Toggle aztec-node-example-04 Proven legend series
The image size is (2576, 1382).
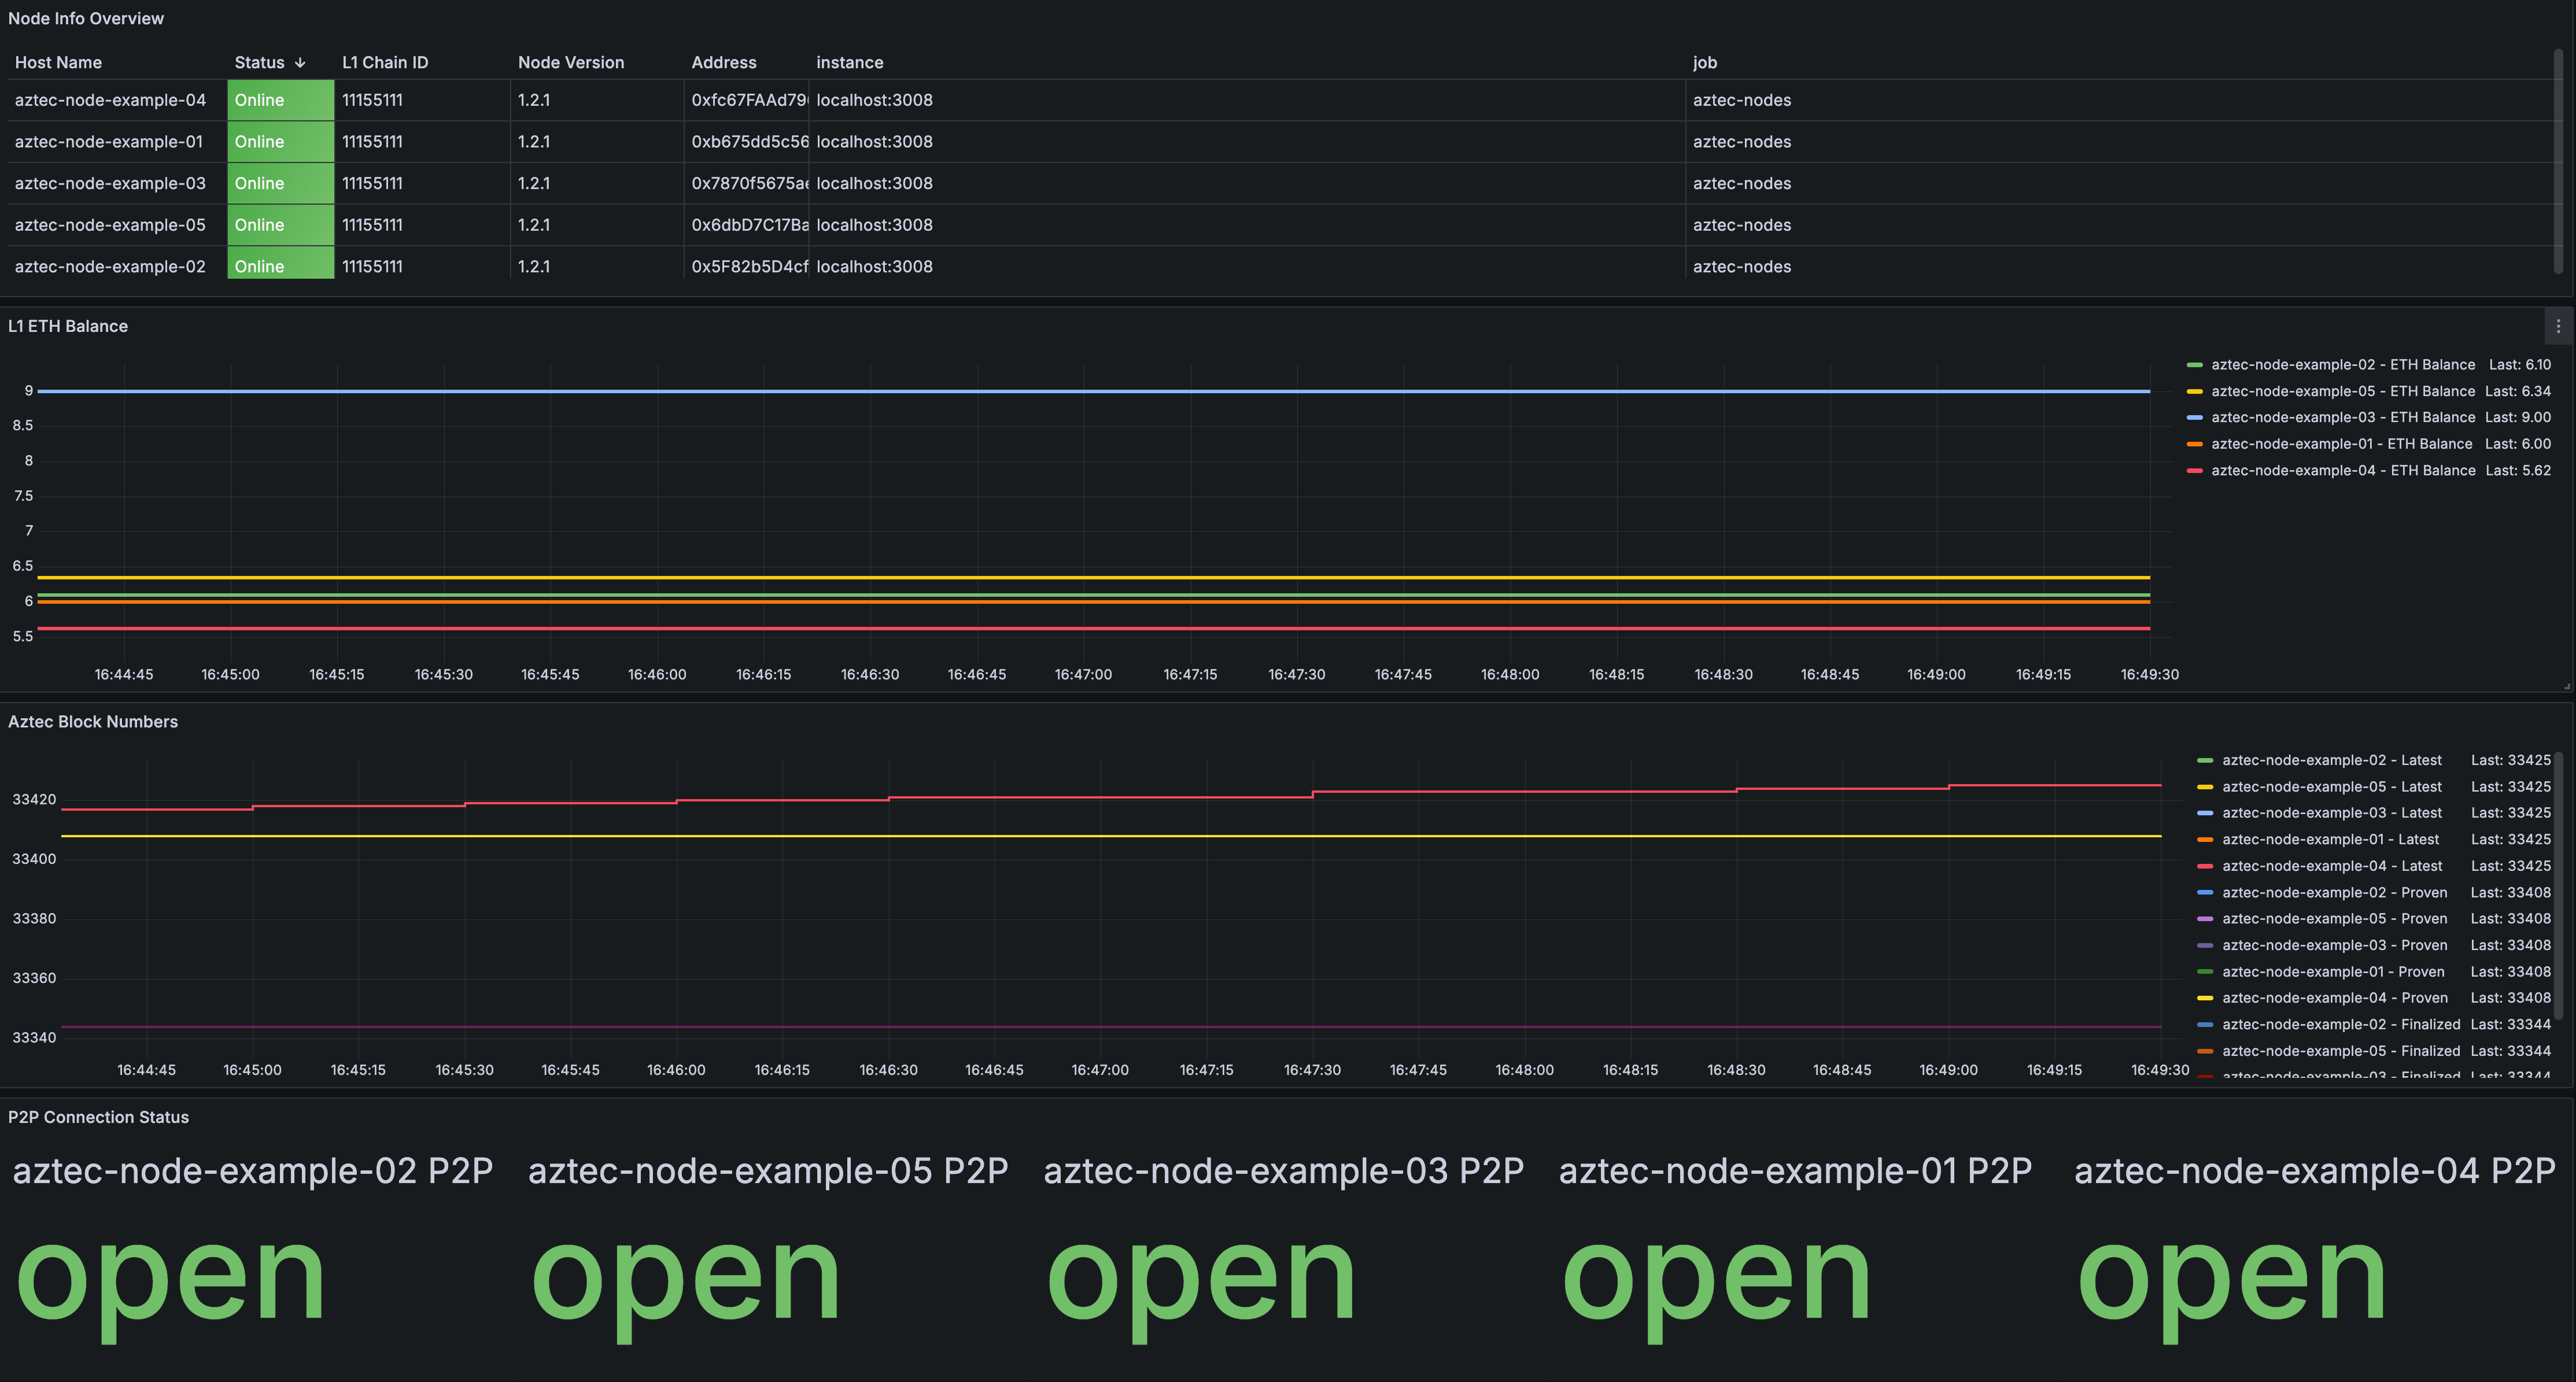pyautogui.click(x=2335, y=998)
